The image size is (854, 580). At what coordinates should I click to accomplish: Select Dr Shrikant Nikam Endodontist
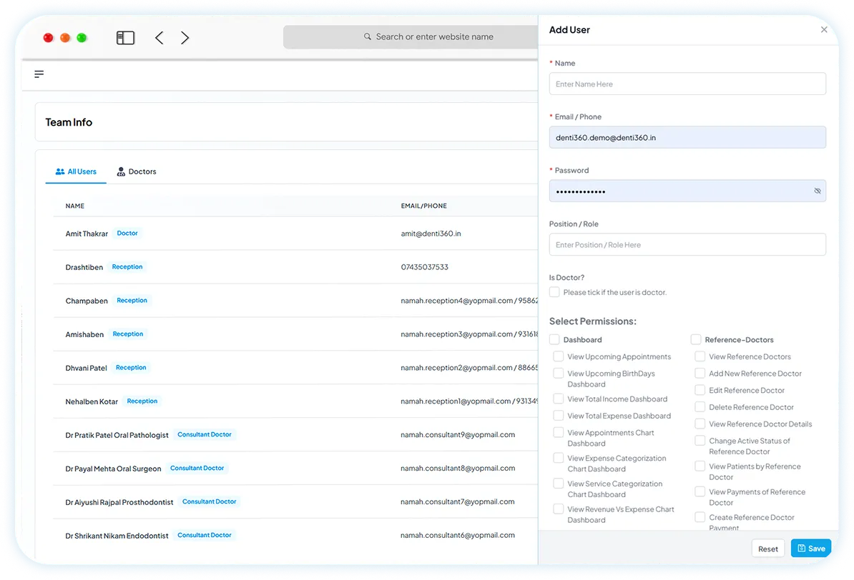coord(117,536)
